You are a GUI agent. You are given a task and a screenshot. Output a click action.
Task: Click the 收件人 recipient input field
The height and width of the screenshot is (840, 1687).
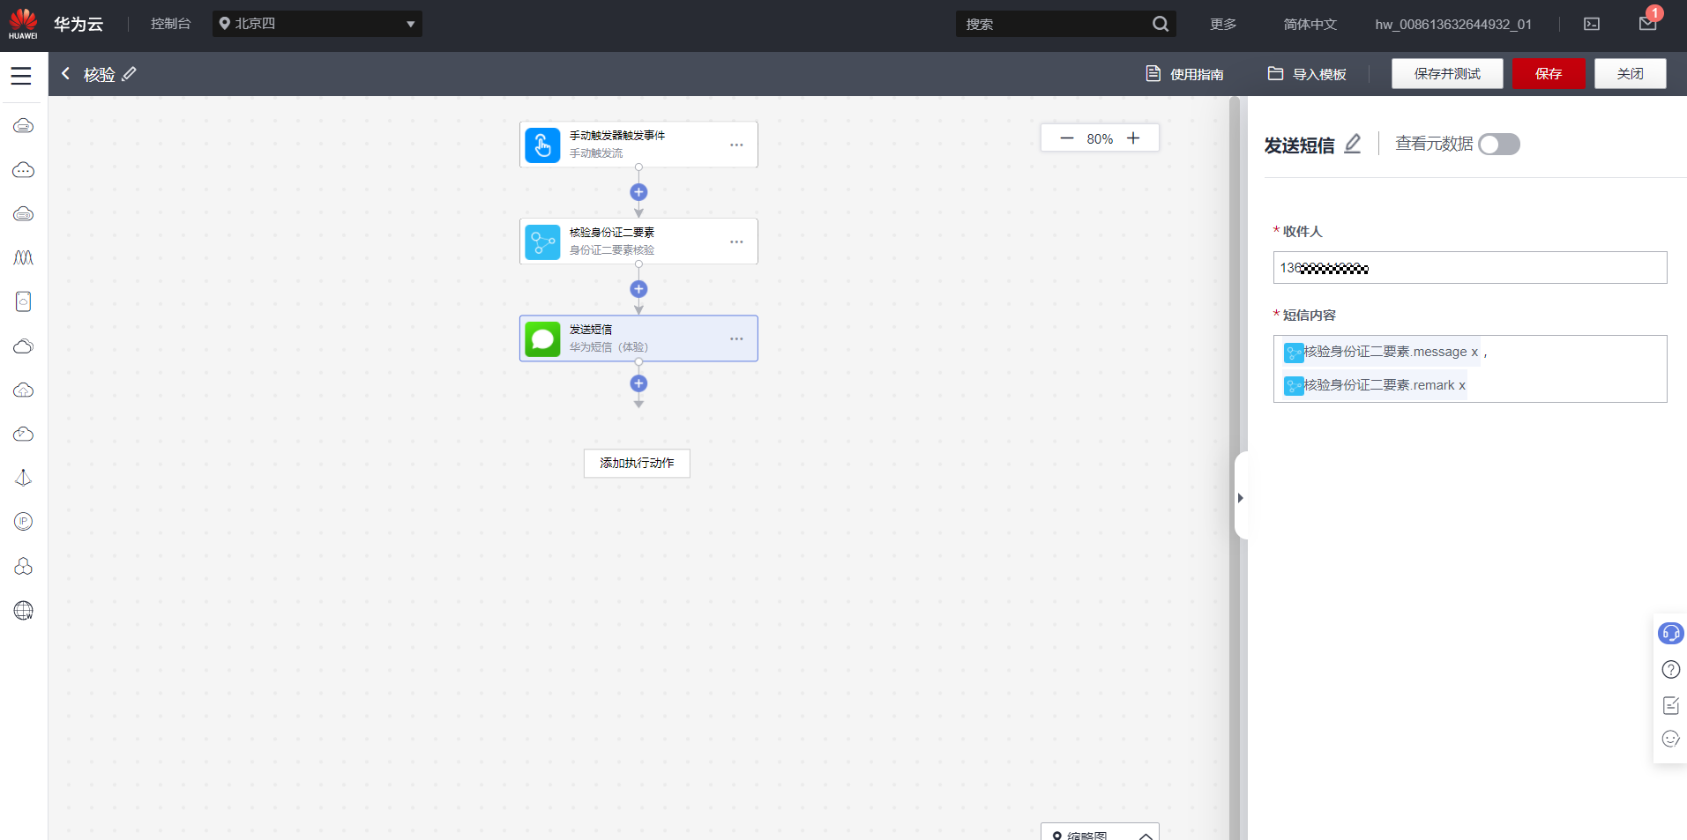click(1470, 268)
